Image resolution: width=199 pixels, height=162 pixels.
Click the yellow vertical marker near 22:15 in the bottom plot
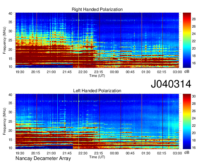pos(78,122)
